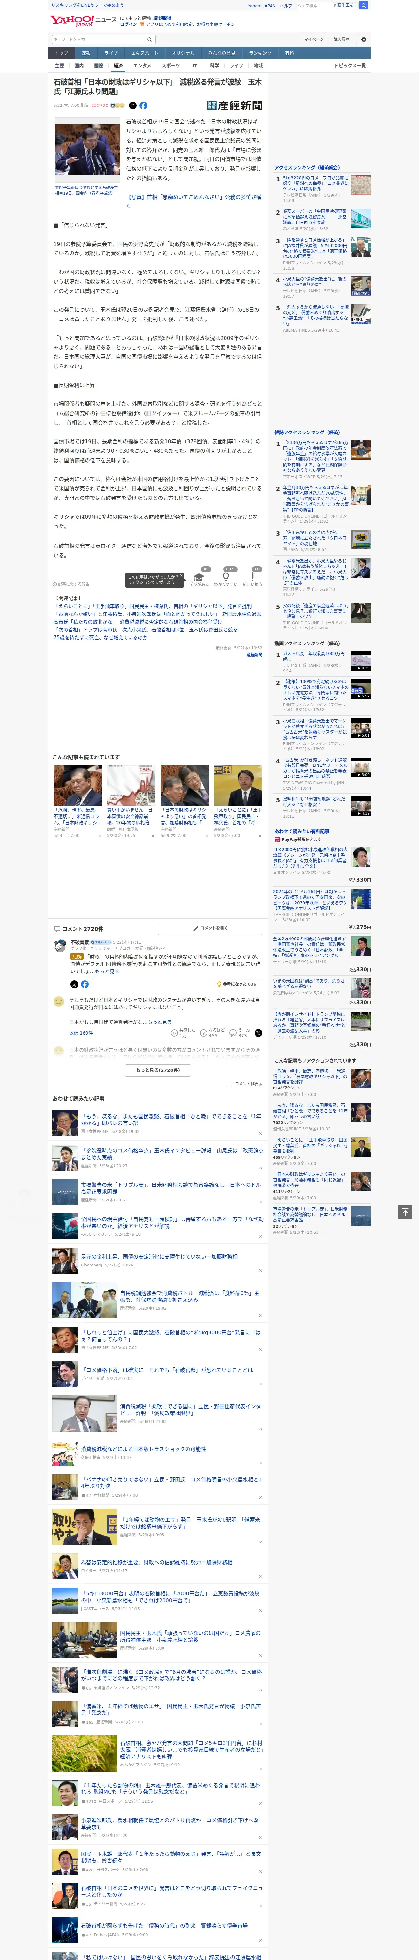Viewport: 419px width, 1960px height.
Task: Click 参考になった 636 lightbulb button
Action: coord(237,984)
